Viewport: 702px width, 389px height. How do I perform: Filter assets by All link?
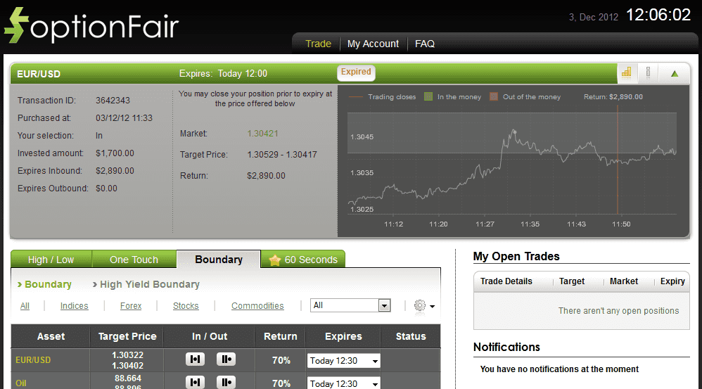(x=25, y=306)
